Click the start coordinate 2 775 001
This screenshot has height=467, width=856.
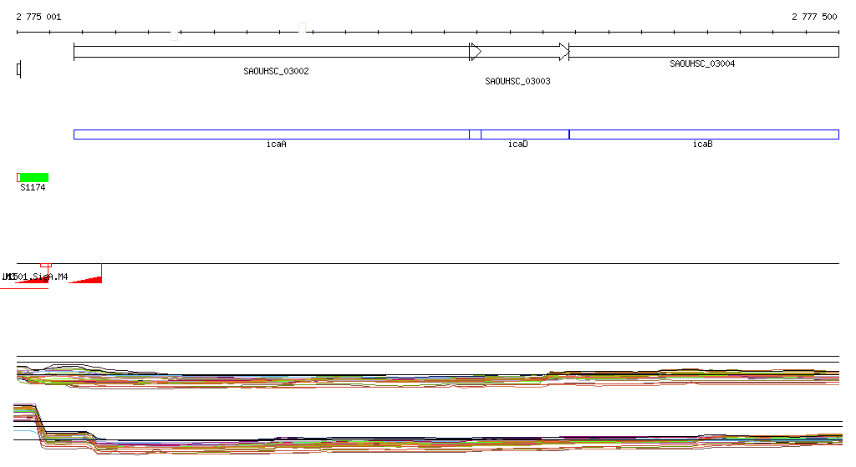38,17
